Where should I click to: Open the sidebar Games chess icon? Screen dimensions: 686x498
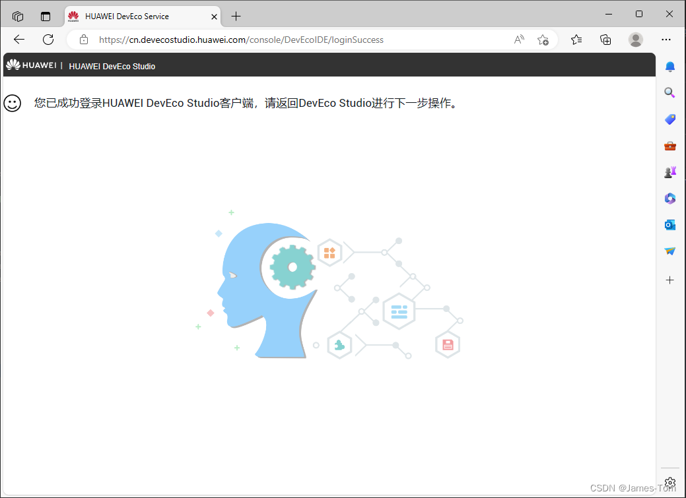coord(669,172)
